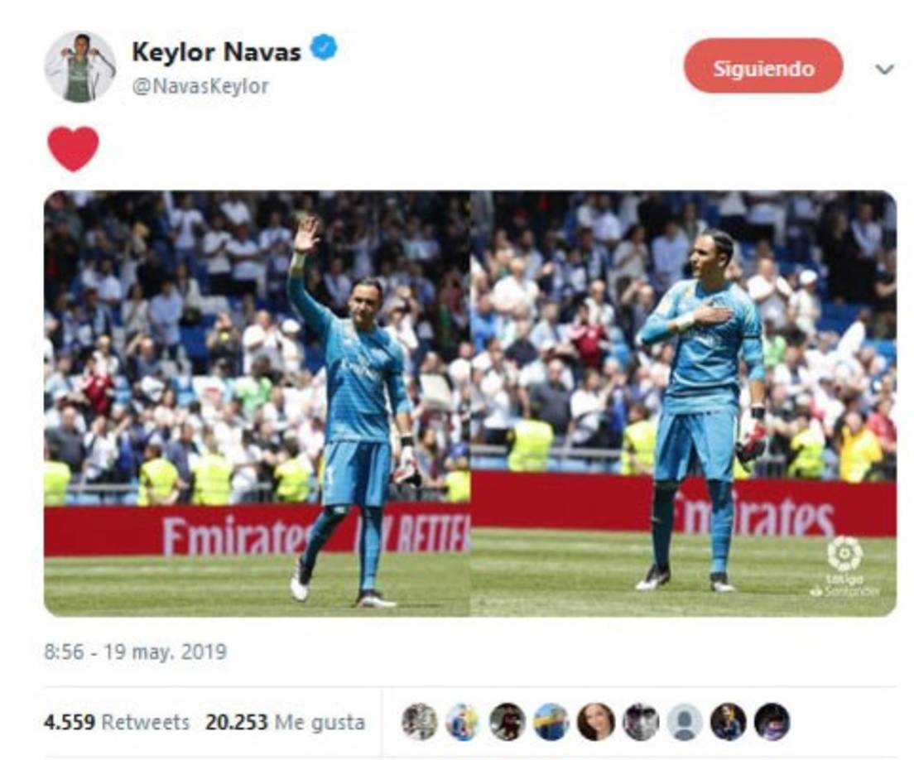Click the blue verified badge
Screen dimensions: 914x760
coord(324,47)
